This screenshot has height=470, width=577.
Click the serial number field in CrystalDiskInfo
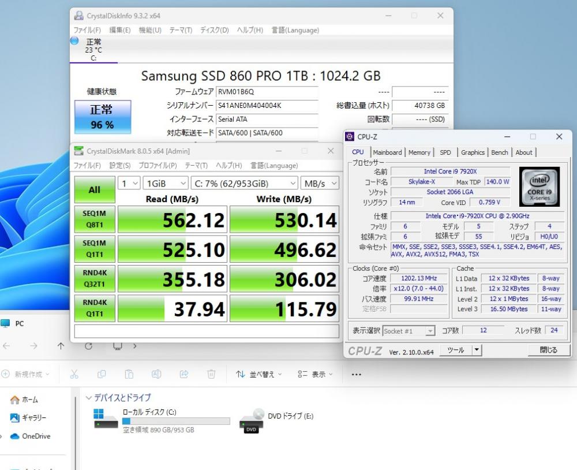click(x=267, y=106)
